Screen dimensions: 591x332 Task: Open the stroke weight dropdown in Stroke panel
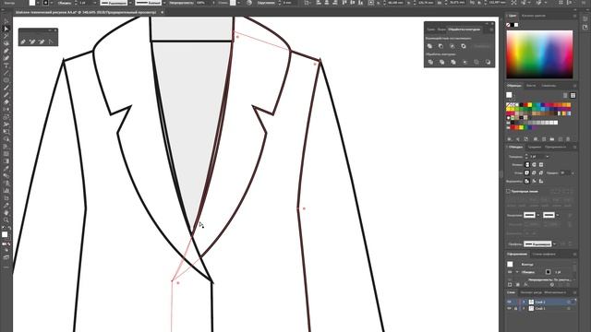click(x=548, y=157)
